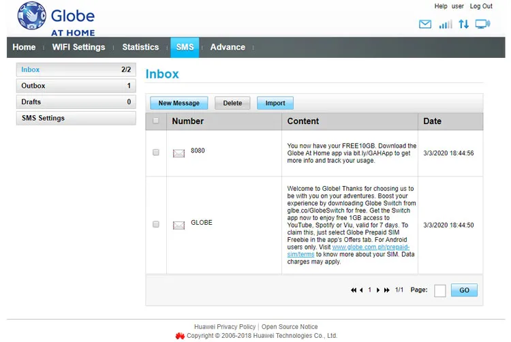
Task: Click the Page number input field
Action: click(x=440, y=290)
